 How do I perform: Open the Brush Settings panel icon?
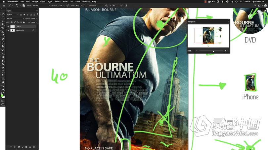pos(24,6)
